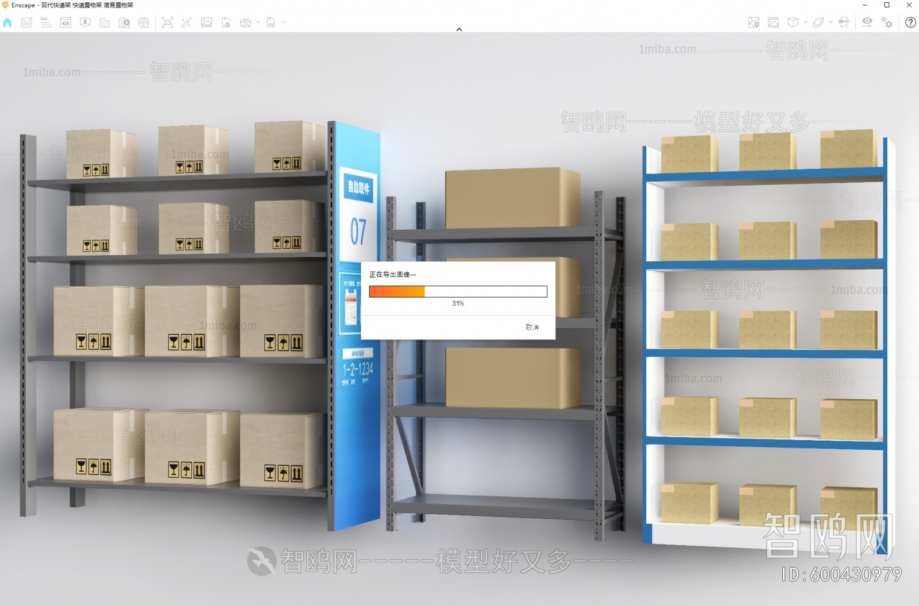Expand the EXE export dropdown arrow

283,23
